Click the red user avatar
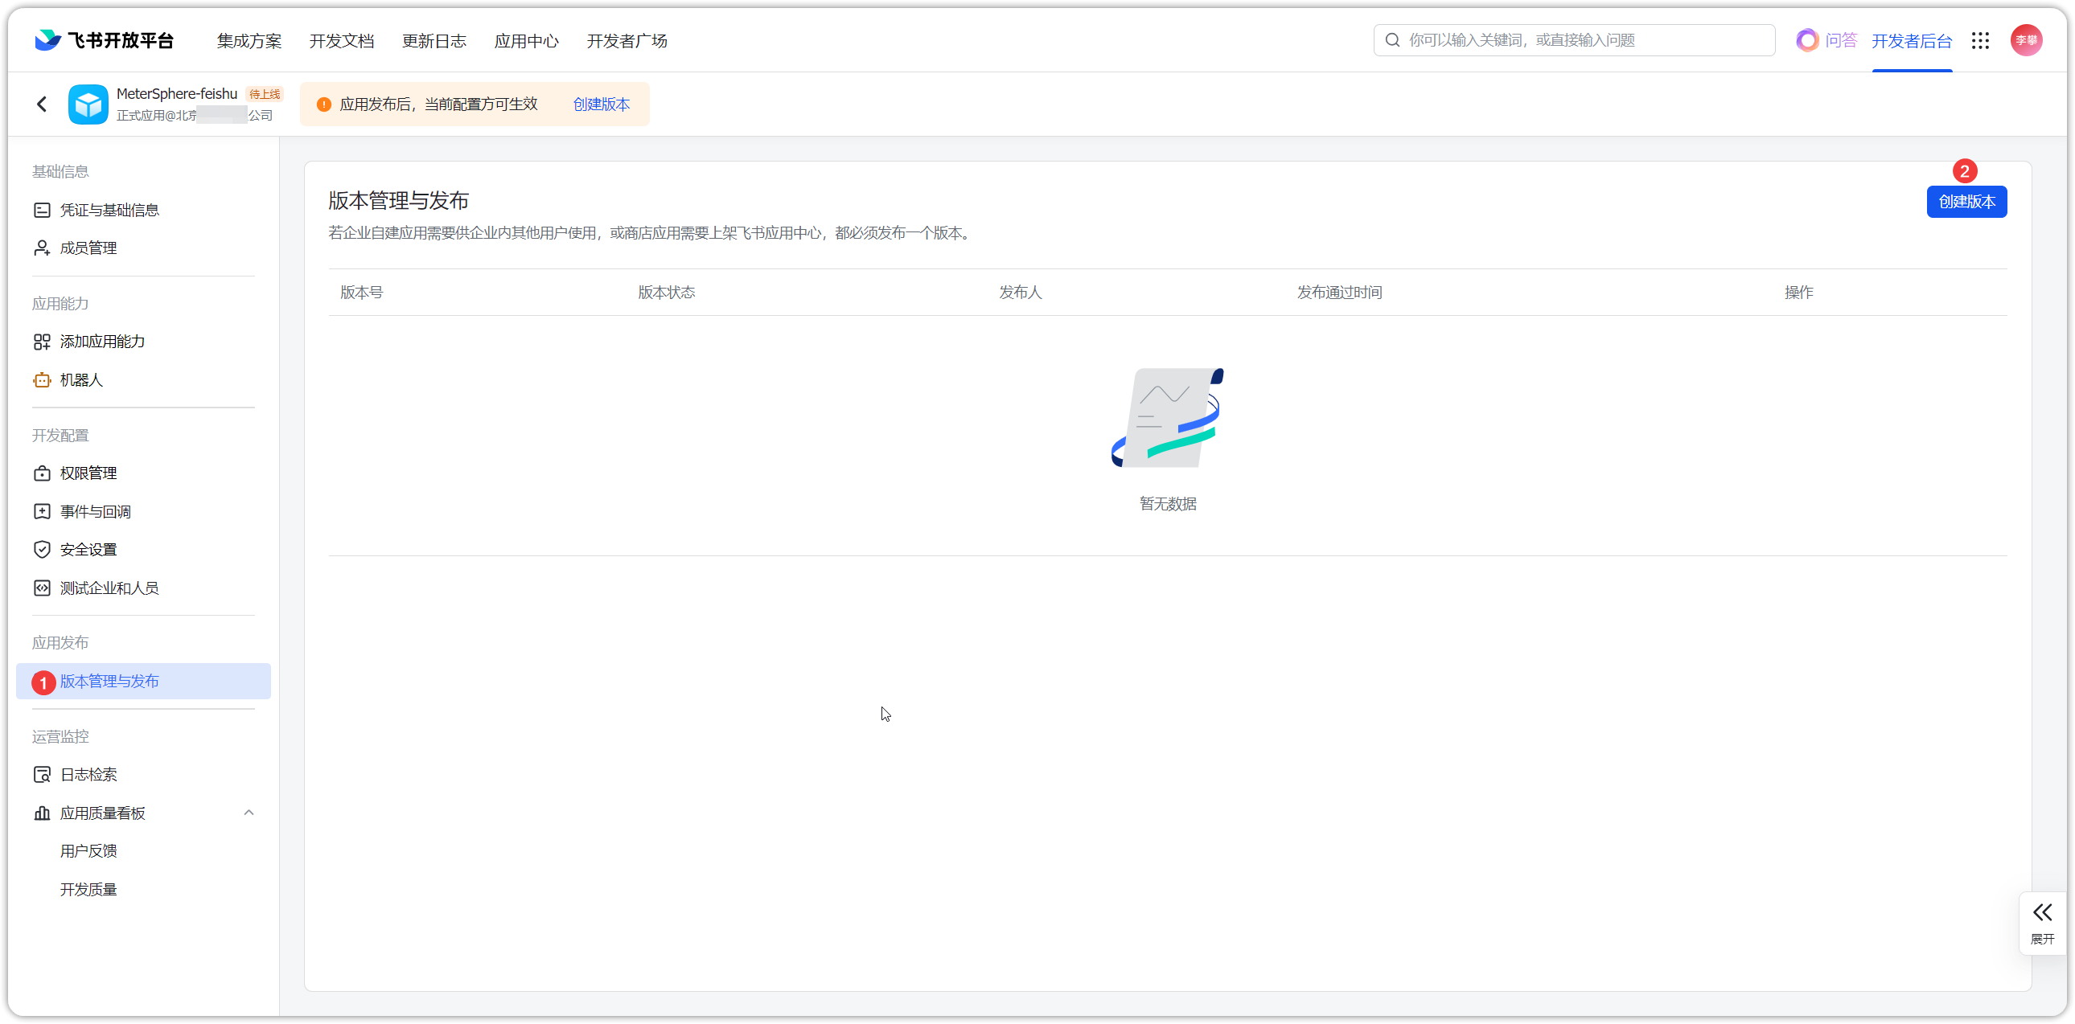Screen dimensions: 2075x1024 click(x=2026, y=40)
